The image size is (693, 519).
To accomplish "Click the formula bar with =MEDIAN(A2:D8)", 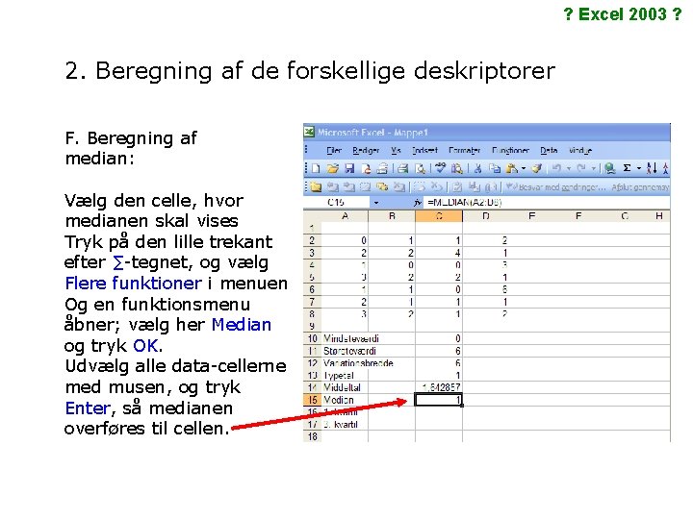I will [x=547, y=203].
